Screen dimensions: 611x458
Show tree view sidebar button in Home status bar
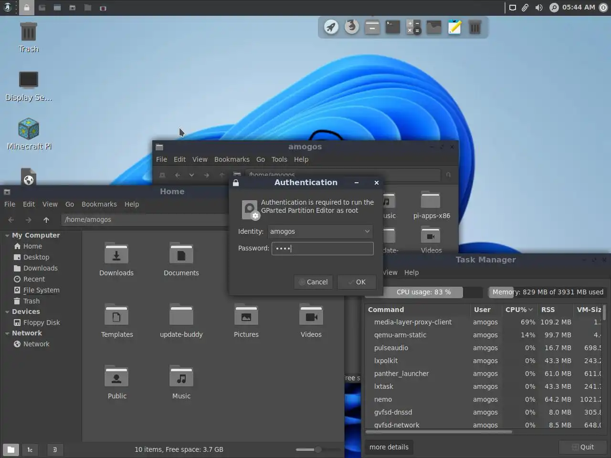tap(30, 449)
